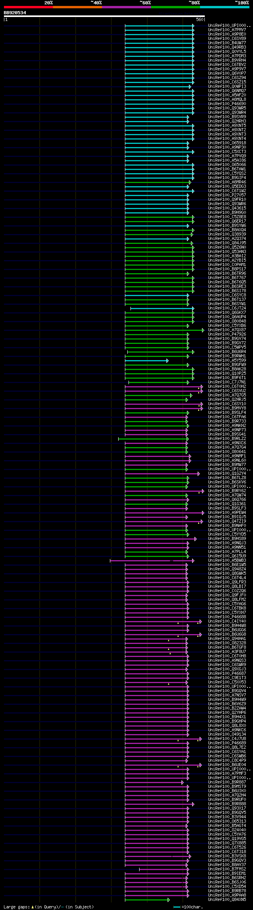Click the green alignment bar for UniRef100_C5Z8E8
Viewport: 253px width, 910px height.
(x=160, y=217)
